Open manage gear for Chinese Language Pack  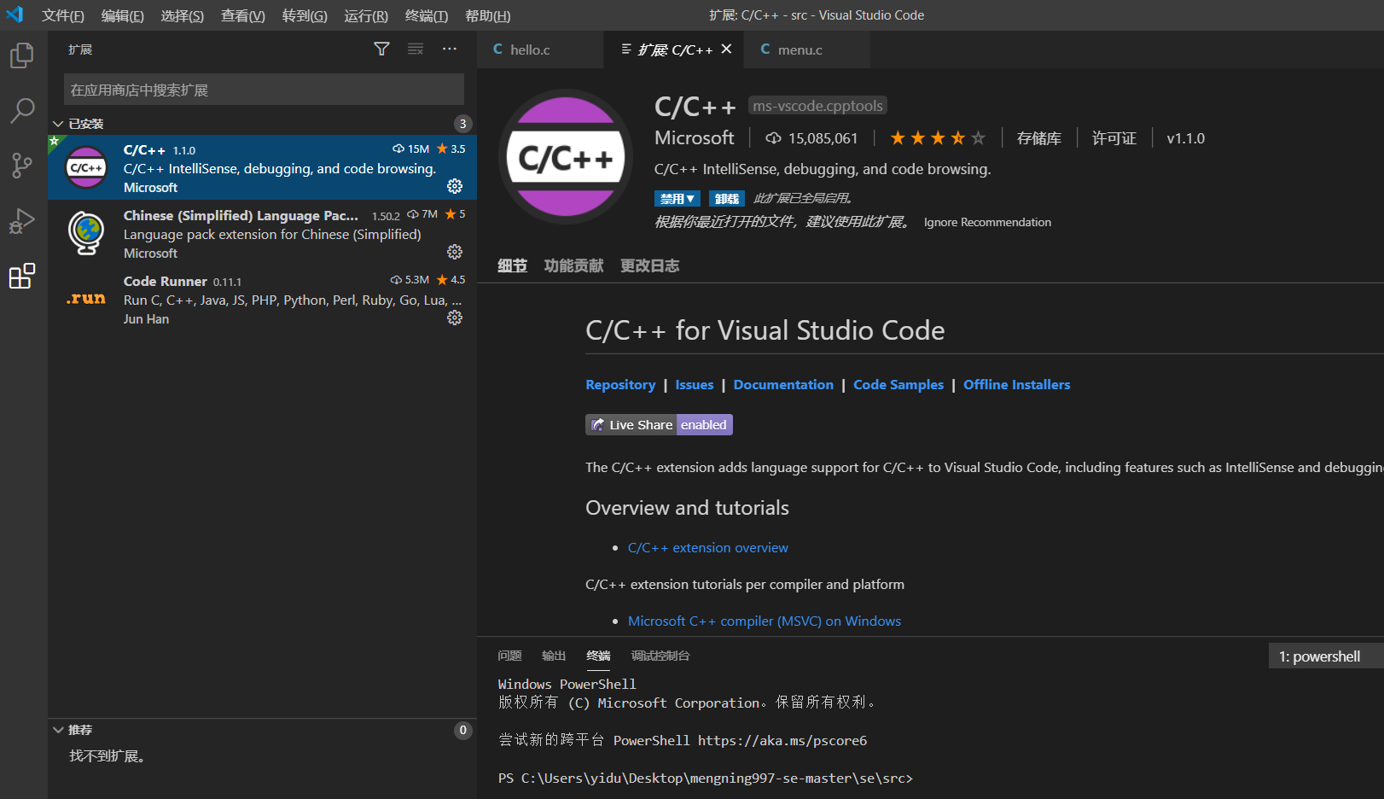pos(455,252)
